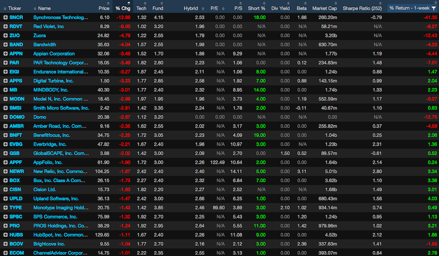The image size is (439, 256).
Task: Click plus icon beside UPLD
Action: [5, 199]
